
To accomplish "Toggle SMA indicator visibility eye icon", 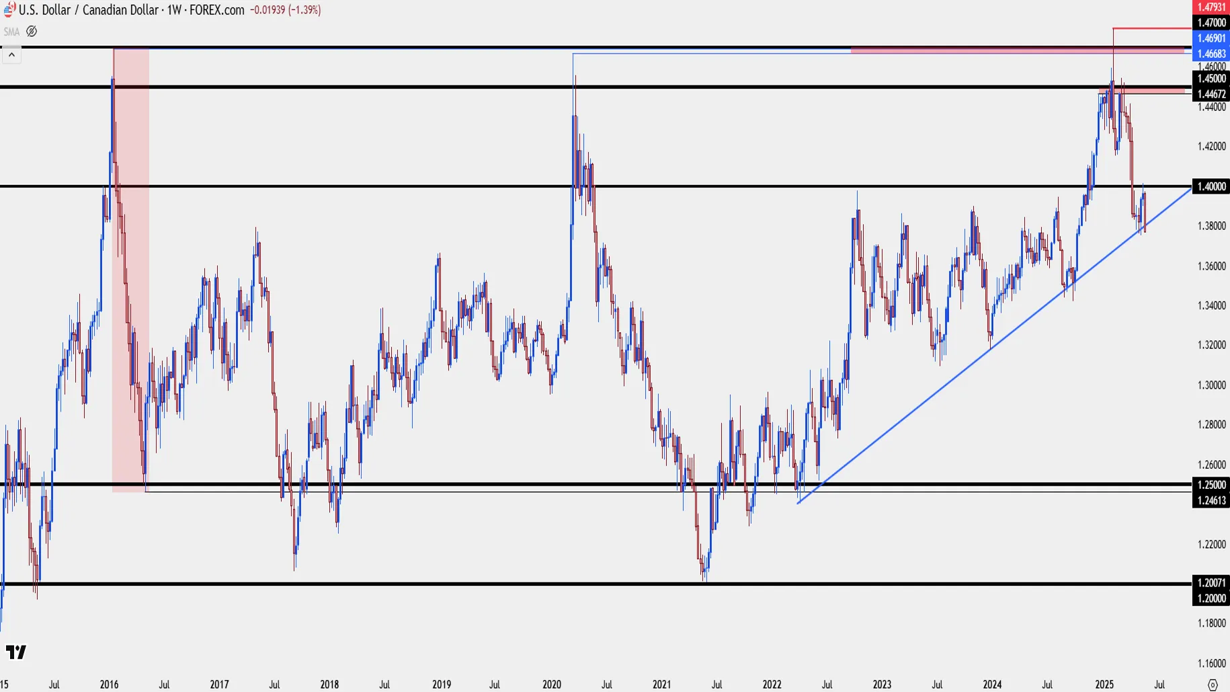I will 32,32.
